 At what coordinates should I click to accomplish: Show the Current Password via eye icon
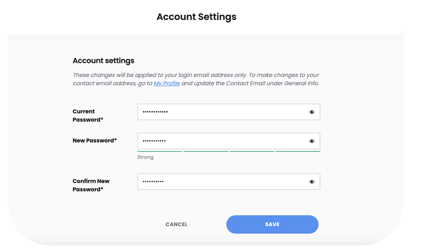click(x=312, y=112)
